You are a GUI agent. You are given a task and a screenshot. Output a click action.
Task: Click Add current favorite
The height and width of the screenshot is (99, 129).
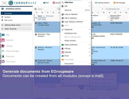pyautogui.click(x=8, y=20)
